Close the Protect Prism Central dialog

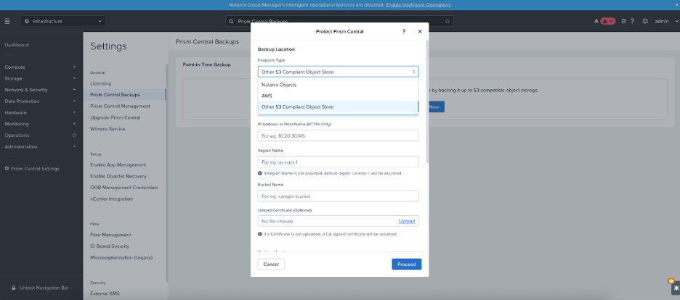(419, 32)
